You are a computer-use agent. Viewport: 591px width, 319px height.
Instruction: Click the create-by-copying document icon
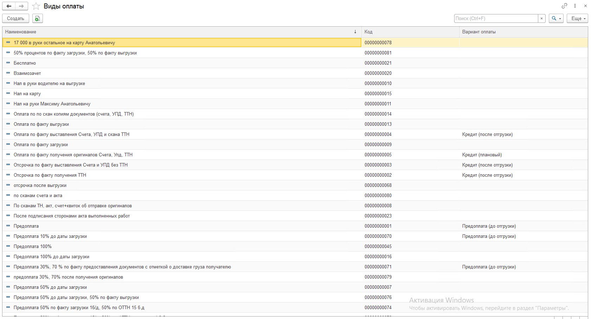37,19
